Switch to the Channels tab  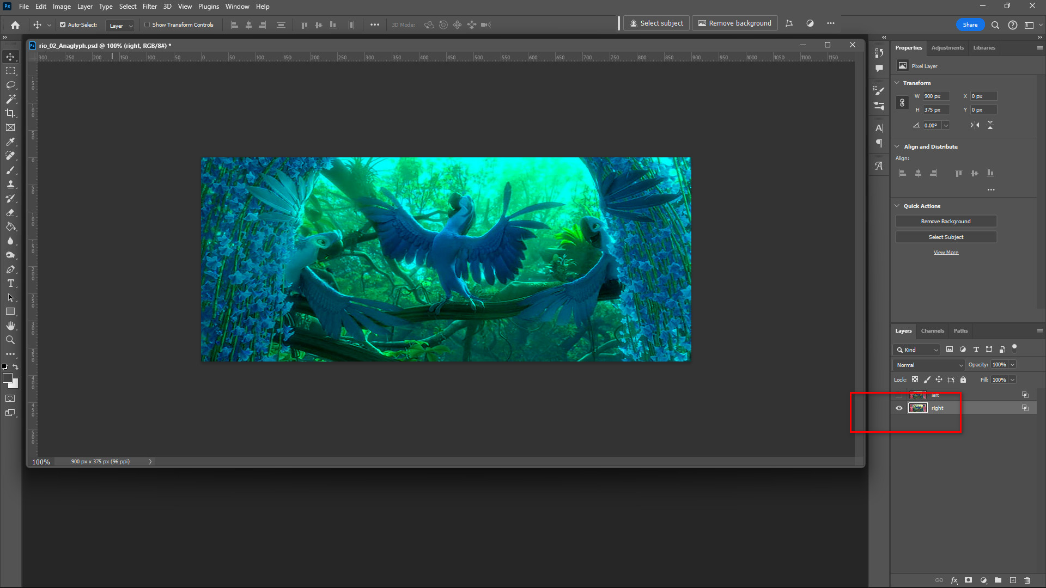[932, 330]
